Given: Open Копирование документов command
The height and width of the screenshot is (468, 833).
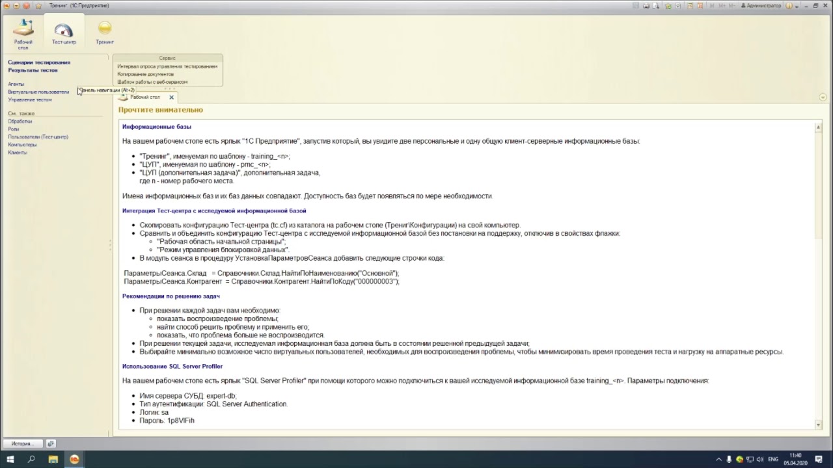Looking at the screenshot, I should pos(145,74).
